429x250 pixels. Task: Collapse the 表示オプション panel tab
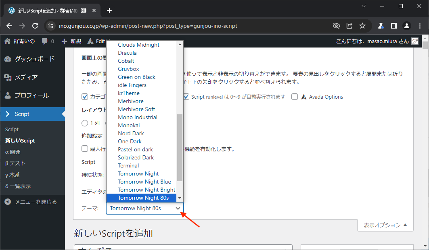(x=385, y=225)
